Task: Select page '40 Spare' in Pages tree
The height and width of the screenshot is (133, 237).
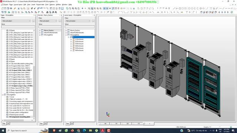Action: 12,62
